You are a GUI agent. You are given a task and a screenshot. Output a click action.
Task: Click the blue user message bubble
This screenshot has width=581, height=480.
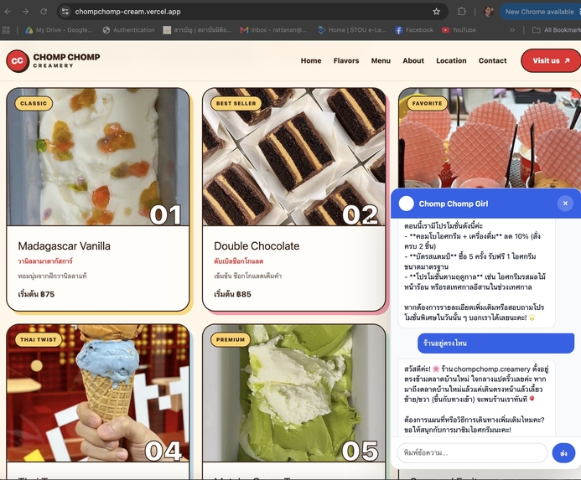[495, 343]
